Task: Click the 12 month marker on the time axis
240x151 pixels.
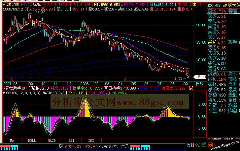Action: (70, 84)
